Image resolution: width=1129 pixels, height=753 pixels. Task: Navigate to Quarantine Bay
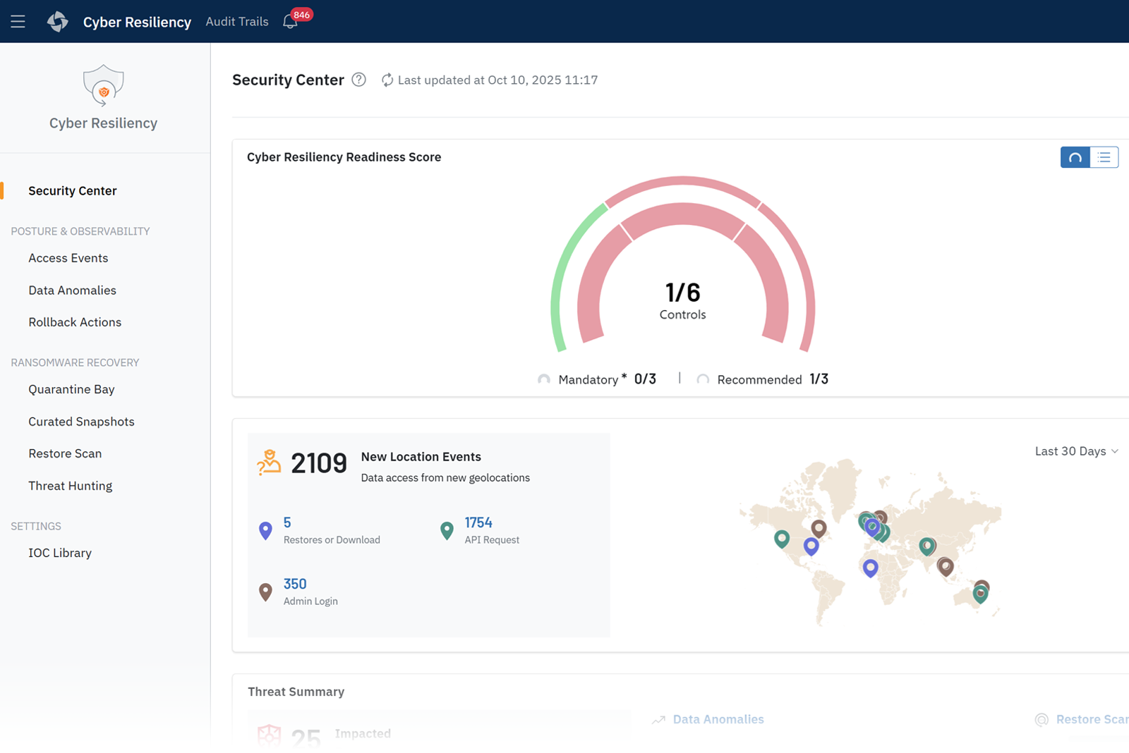(71, 389)
